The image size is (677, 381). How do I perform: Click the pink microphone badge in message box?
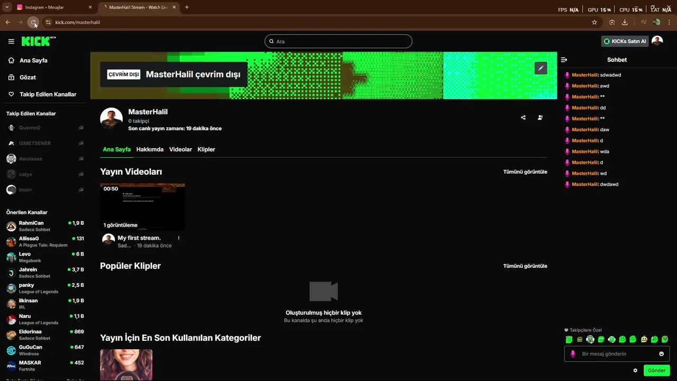click(572, 354)
